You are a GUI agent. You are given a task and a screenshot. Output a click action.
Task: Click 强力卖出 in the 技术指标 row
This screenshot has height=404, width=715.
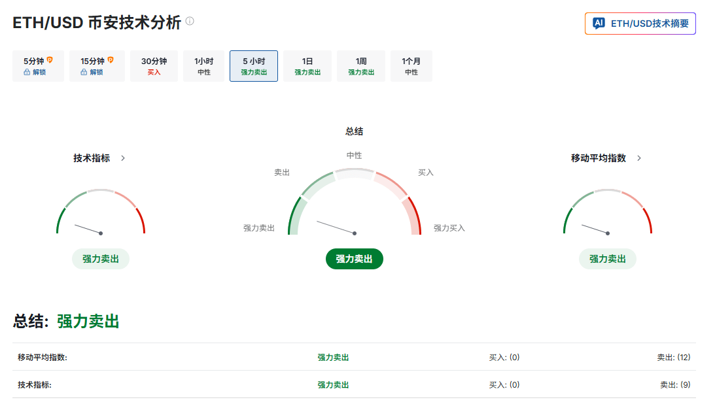click(x=334, y=385)
